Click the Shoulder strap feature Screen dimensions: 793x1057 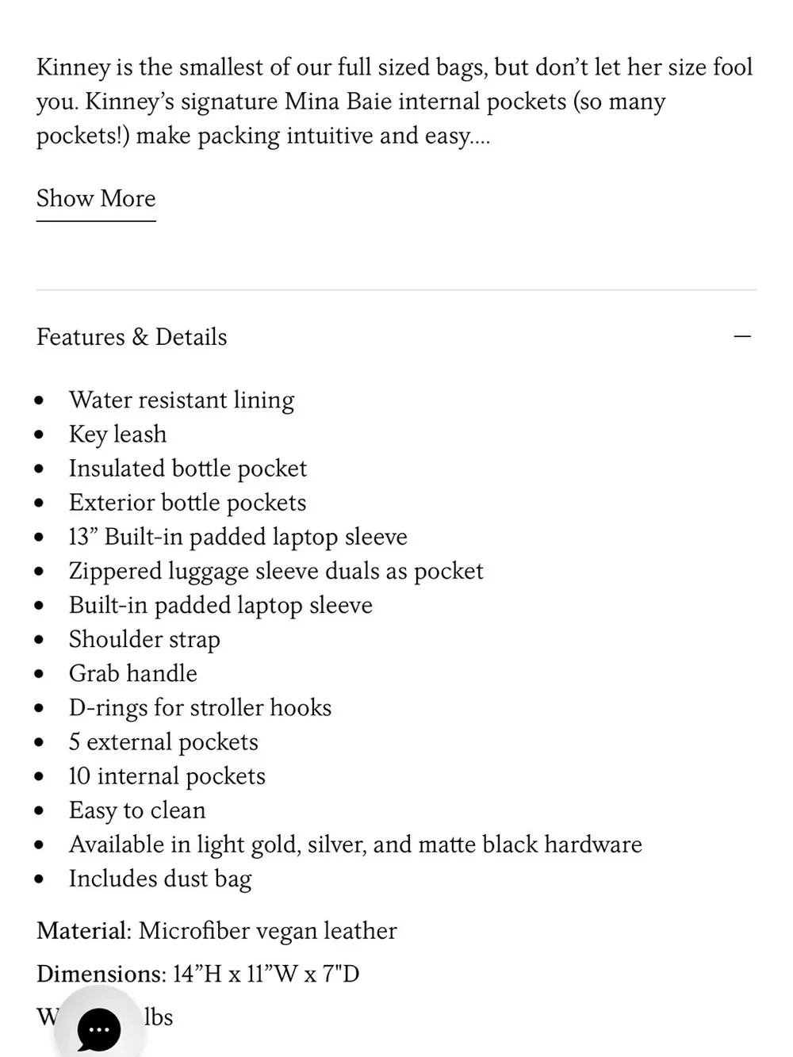coord(144,639)
